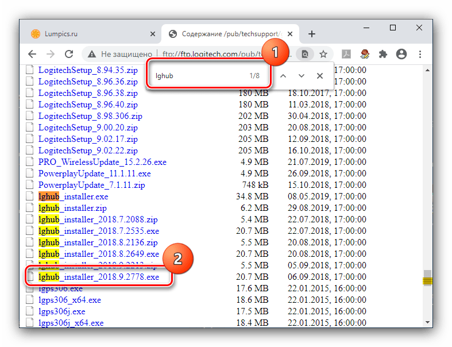Screen dimensions: 452x347
Task: Download lgps306j_x64.exe
Action: (71, 323)
